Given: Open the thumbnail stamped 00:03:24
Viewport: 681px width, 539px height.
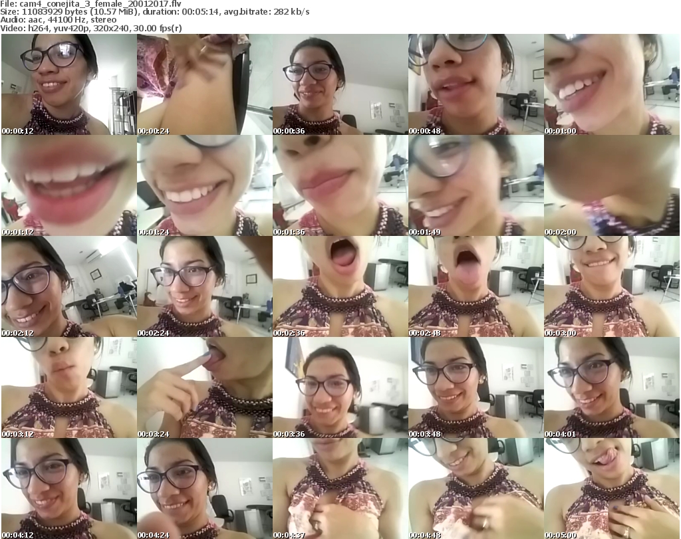Looking at the screenshot, I should click(205, 388).
